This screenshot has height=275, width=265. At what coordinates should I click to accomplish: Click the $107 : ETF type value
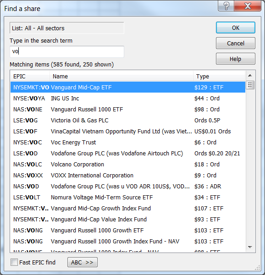pyautogui.click(x=209, y=209)
